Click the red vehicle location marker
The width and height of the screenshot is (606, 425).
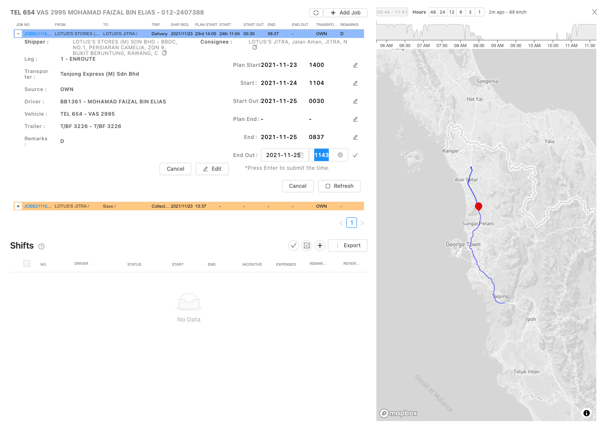(x=479, y=206)
